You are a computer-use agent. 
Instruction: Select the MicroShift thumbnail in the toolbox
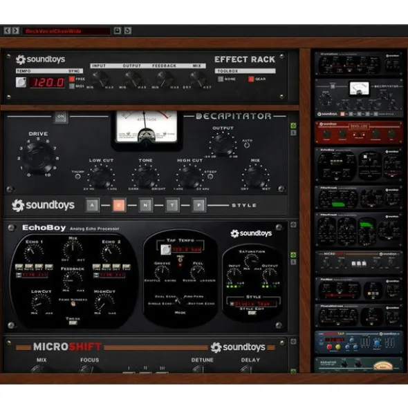pos(359,262)
